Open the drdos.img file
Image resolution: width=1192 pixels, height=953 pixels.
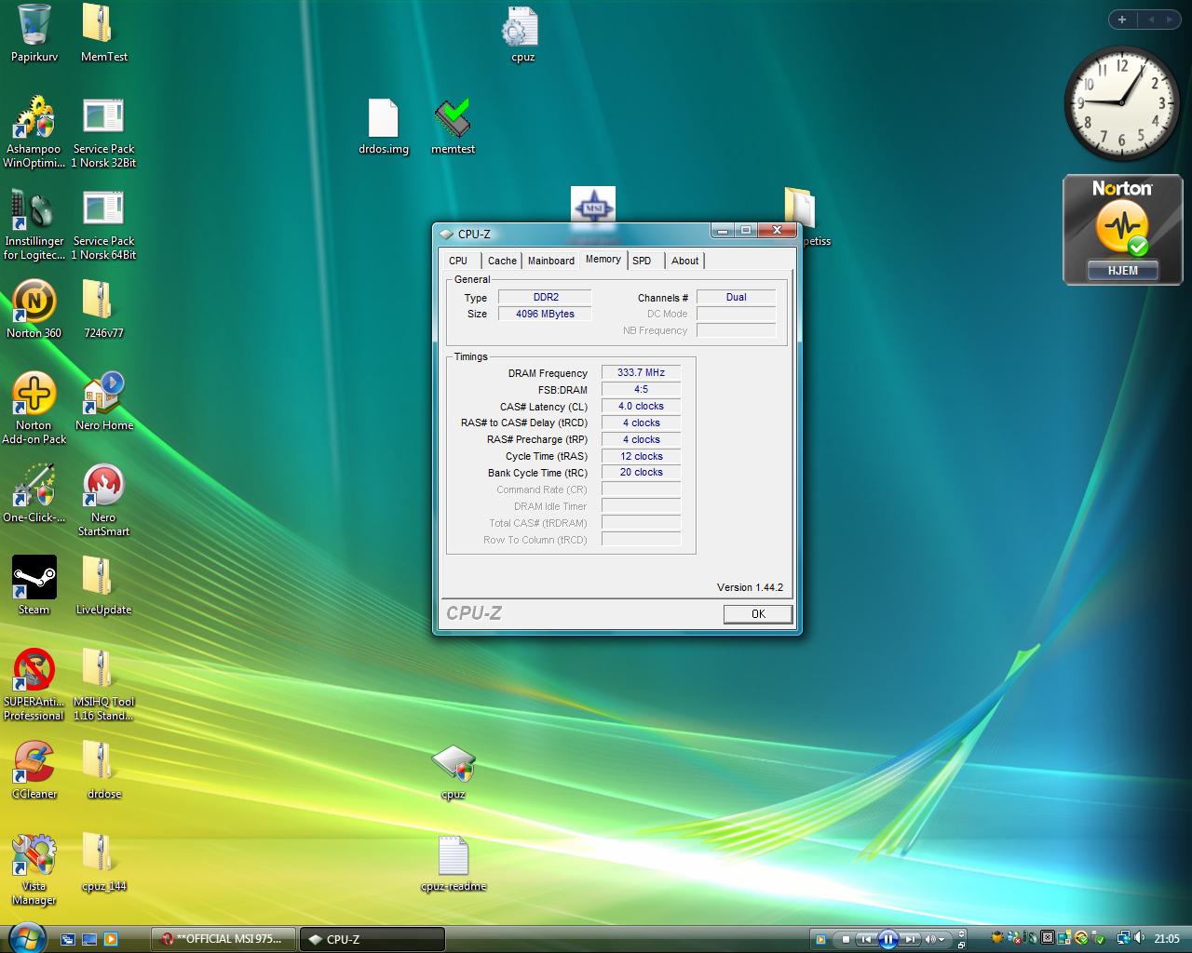point(384,126)
